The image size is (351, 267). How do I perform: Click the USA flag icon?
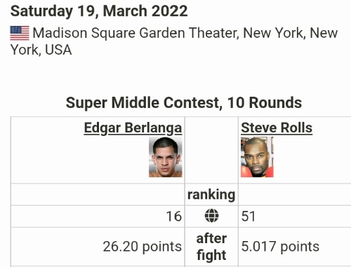(x=20, y=33)
